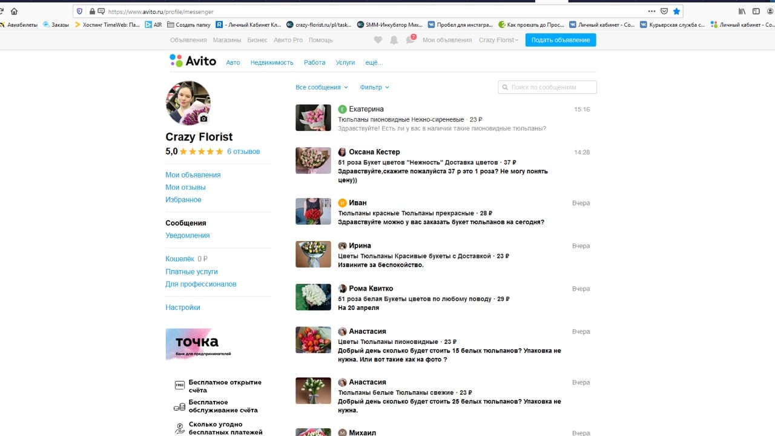
Task: Open 'Избранное' sidebar link
Action: (183, 200)
